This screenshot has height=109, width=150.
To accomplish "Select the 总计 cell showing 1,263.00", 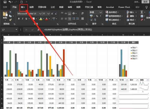I will pos(133,85).
